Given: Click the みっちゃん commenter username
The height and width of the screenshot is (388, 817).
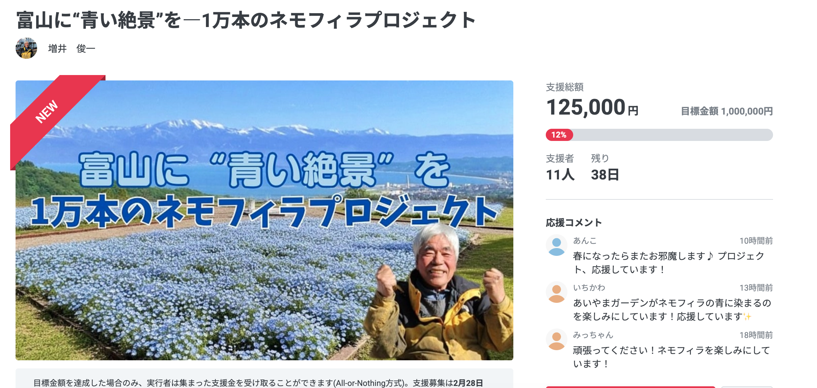Looking at the screenshot, I should tap(593, 335).
